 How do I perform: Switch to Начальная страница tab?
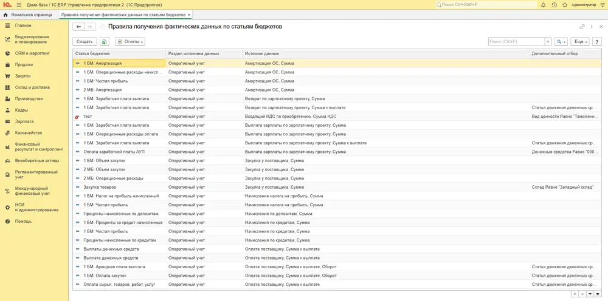[27, 15]
